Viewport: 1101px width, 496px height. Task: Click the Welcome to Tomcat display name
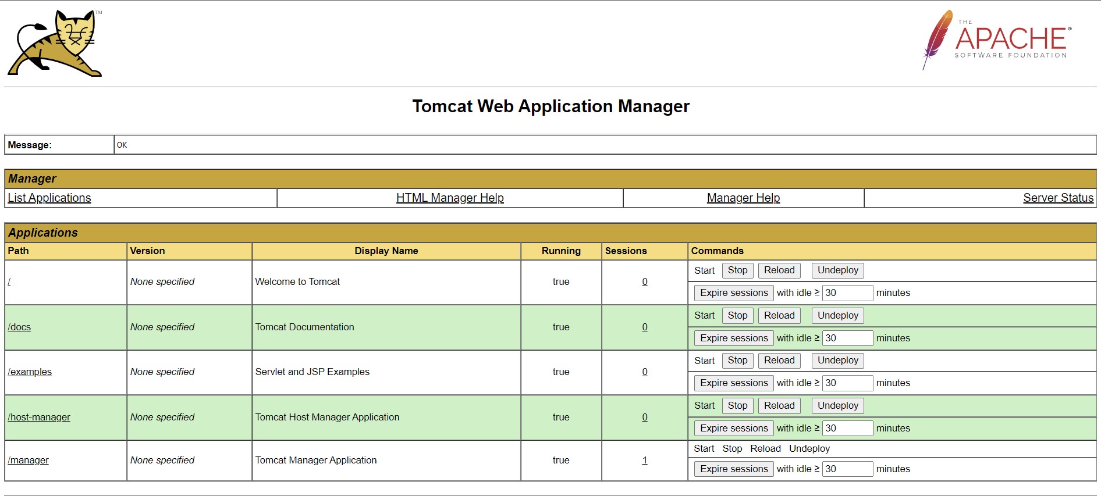tap(297, 281)
